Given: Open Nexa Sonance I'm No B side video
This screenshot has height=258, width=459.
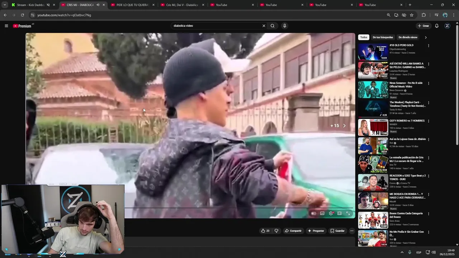Looking at the screenshot, I should point(406,85).
